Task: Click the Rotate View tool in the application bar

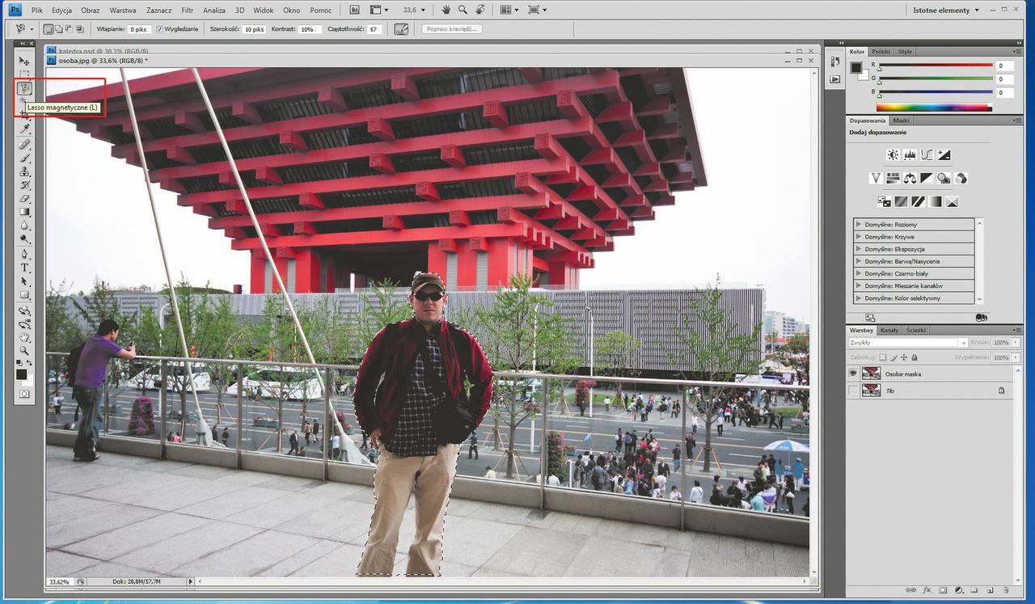Action: click(480, 10)
